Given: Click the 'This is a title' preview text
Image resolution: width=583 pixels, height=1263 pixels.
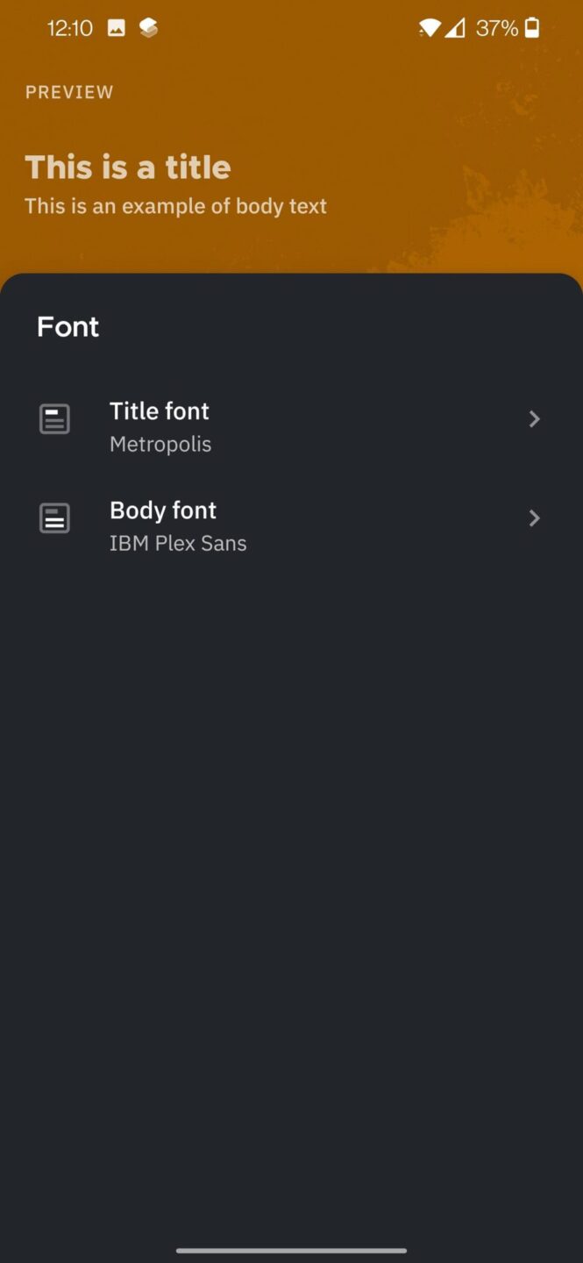Looking at the screenshot, I should click(128, 167).
